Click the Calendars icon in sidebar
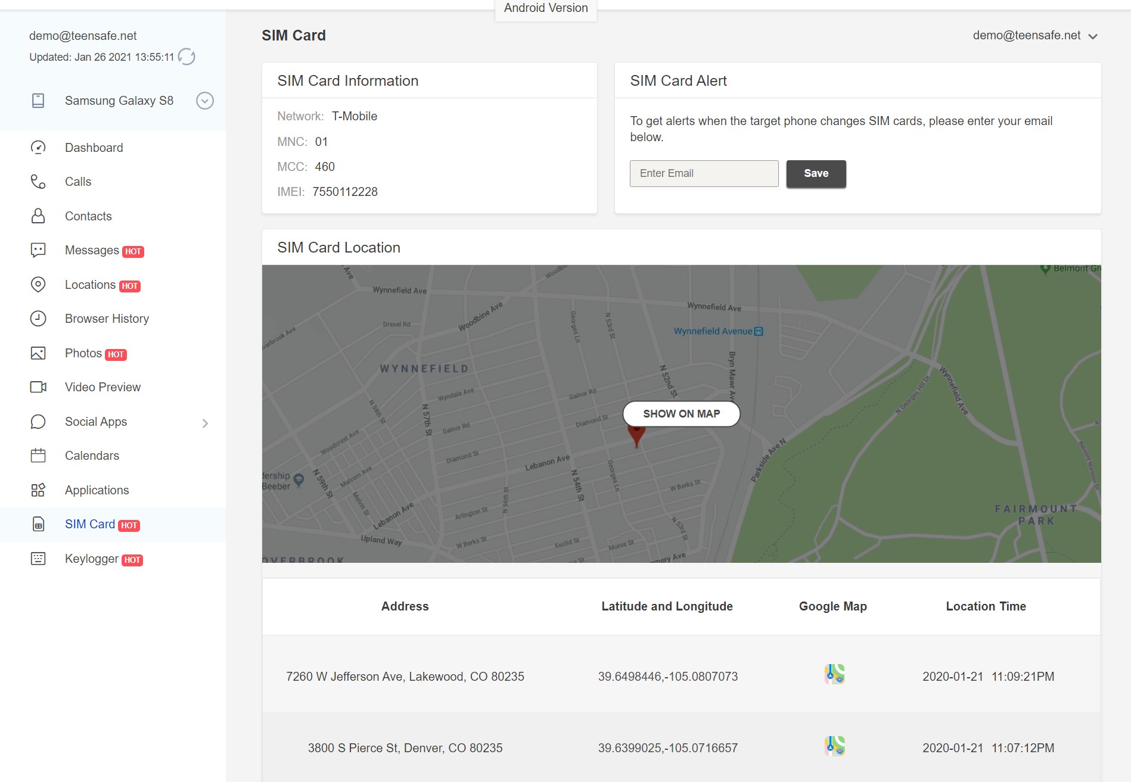The image size is (1131, 782). point(38,456)
